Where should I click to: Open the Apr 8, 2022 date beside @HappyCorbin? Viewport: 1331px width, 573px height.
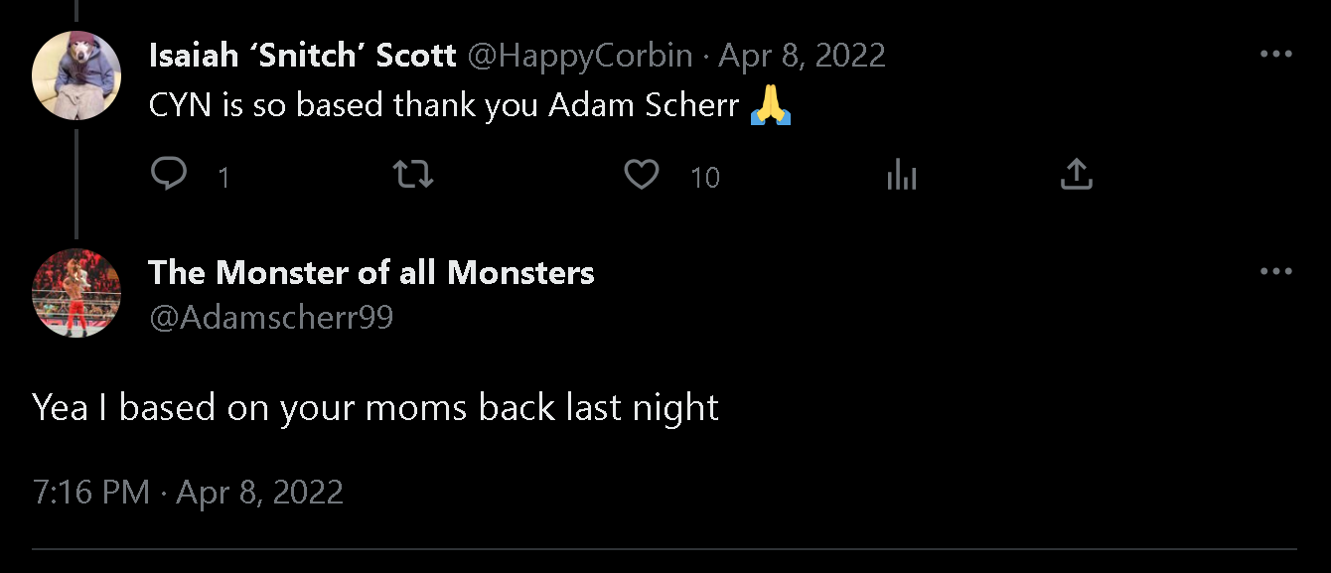point(802,56)
